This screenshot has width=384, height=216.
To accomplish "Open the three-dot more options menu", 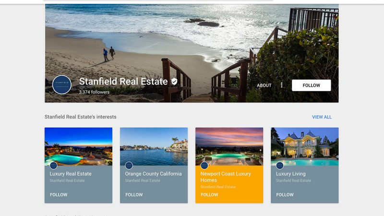I will click(282, 85).
